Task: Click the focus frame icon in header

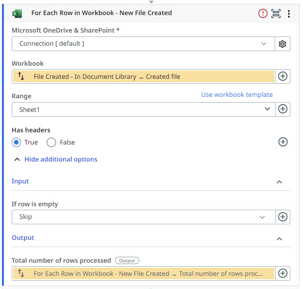Action: click(x=276, y=14)
